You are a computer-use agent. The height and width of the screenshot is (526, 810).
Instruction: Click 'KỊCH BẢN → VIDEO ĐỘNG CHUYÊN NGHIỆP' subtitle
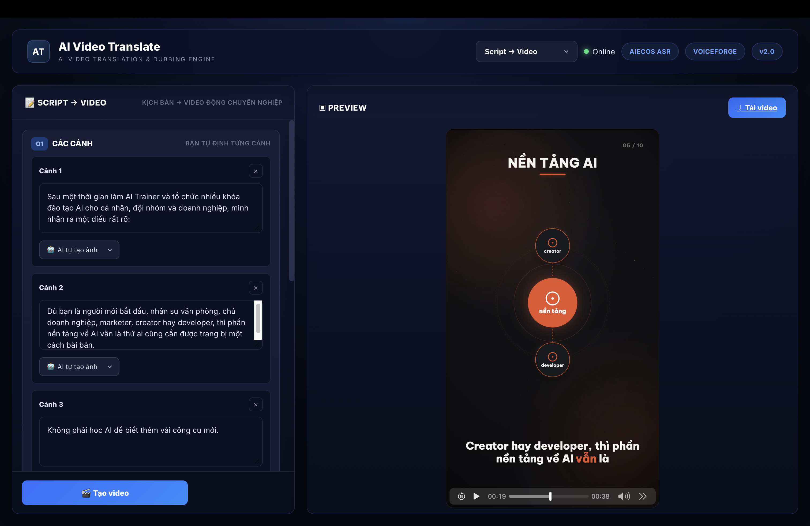(x=212, y=102)
